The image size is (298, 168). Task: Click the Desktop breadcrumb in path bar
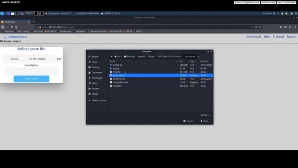coord(129,56)
